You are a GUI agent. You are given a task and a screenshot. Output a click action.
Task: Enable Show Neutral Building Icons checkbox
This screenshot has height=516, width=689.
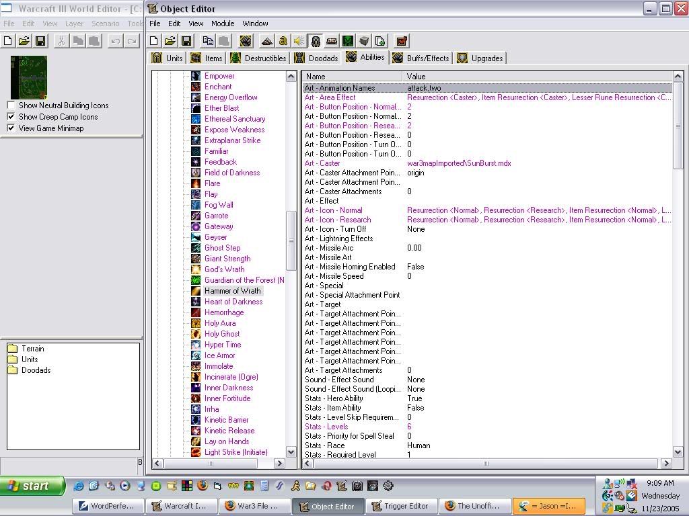click(11, 105)
